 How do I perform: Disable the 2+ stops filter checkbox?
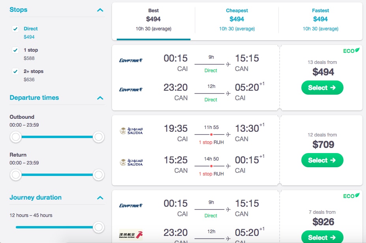15,71
